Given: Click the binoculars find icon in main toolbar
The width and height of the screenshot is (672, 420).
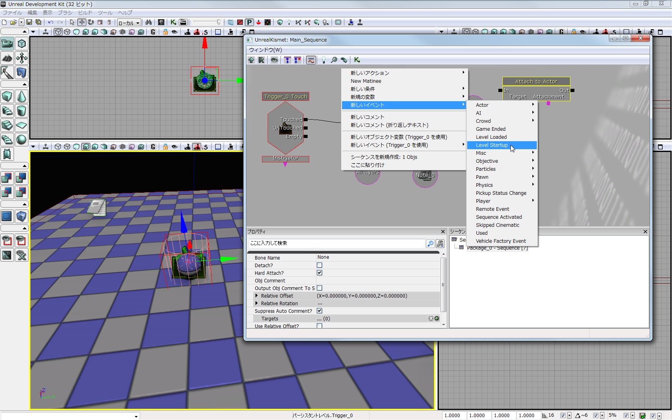Looking at the screenshot, I should coord(148,22).
